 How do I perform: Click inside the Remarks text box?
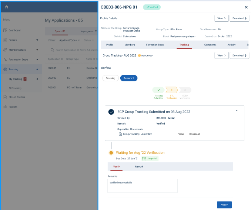pos(142,186)
